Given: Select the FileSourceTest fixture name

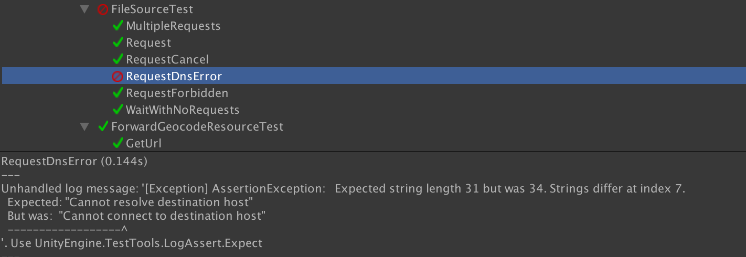Looking at the screenshot, I should pyautogui.click(x=152, y=9).
